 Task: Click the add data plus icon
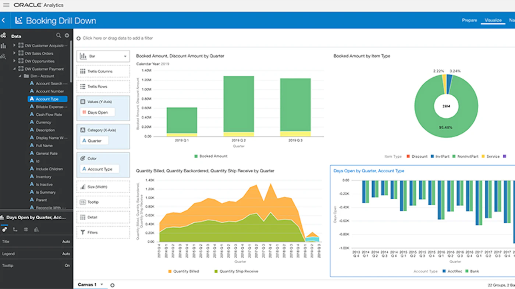(67, 35)
